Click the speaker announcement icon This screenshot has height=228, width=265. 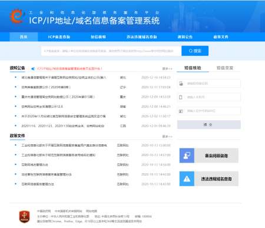pyautogui.click(x=33, y=68)
